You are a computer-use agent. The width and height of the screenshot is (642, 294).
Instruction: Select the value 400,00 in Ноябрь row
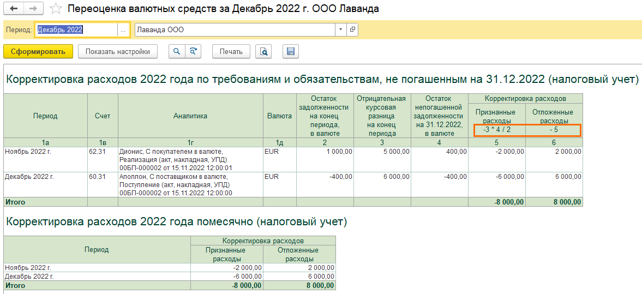[x=440, y=159]
